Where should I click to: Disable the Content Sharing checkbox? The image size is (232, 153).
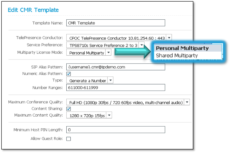pyautogui.click(x=68, y=109)
